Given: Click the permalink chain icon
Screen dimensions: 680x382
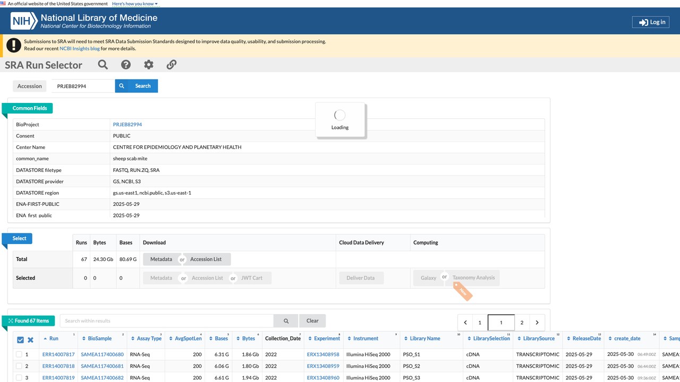Looking at the screenshot, I should click(172, 65).
